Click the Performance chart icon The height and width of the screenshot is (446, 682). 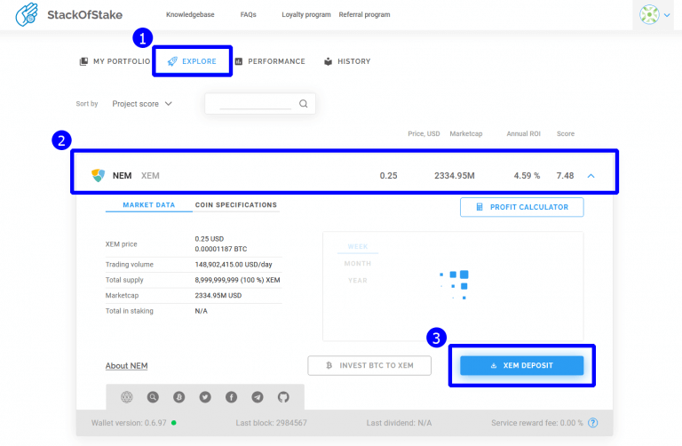pos(238,61)
